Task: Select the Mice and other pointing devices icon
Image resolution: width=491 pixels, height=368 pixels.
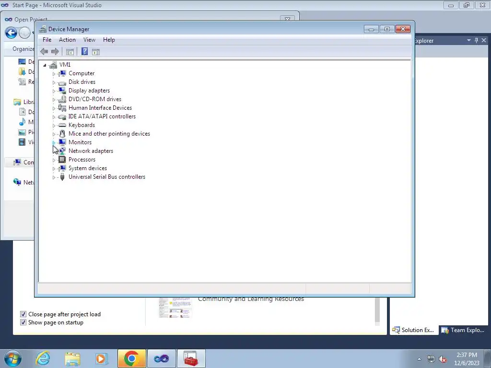Action: (62, 134)
